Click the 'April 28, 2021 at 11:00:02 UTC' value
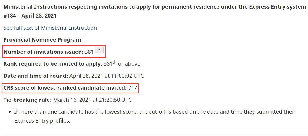 [107, 76]
